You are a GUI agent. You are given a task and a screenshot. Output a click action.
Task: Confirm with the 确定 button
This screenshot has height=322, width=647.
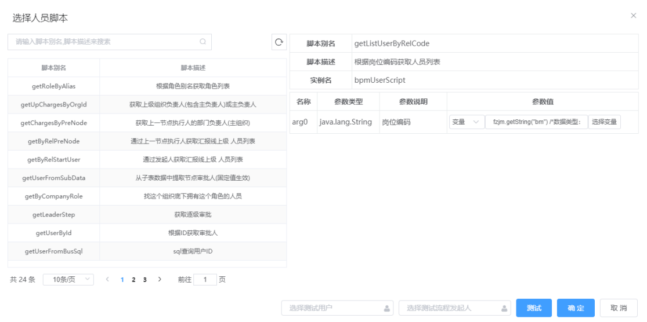coord(576,308)
